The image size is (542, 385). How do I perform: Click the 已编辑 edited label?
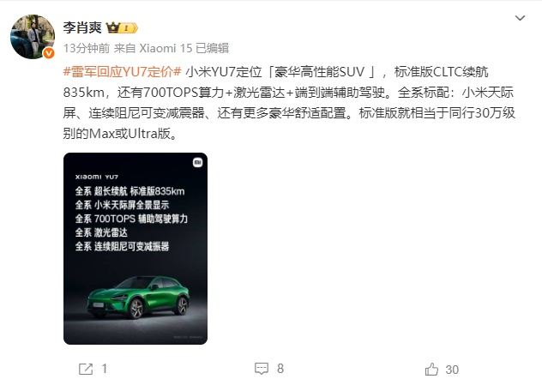click(212, 48)
